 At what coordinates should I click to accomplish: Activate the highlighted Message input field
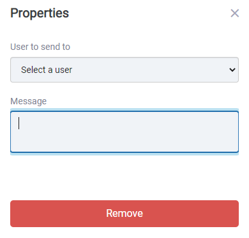124,132
